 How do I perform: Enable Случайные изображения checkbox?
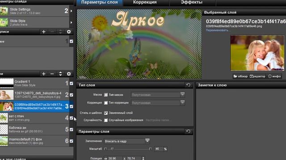click(106, 120)
